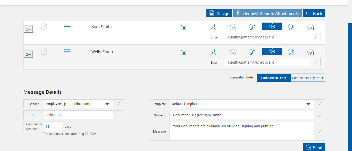This screenshot has width=352, height=151.
Task: Click Request Remote Attachments
Action: pyautogui.click(x=267, y=13)
